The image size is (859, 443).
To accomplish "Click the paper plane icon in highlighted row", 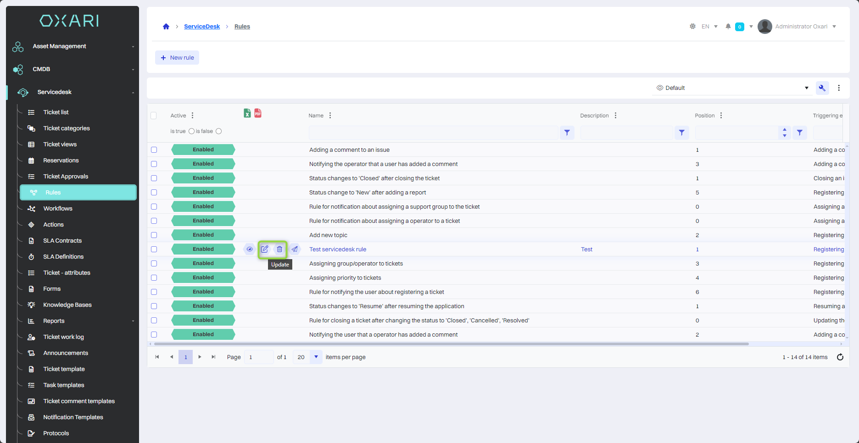I will pos(295,249).
